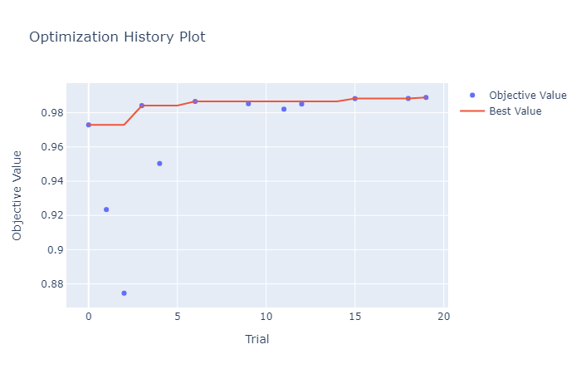
Task: Click the trial 12 data point
Action: click(x=301, y=104)
